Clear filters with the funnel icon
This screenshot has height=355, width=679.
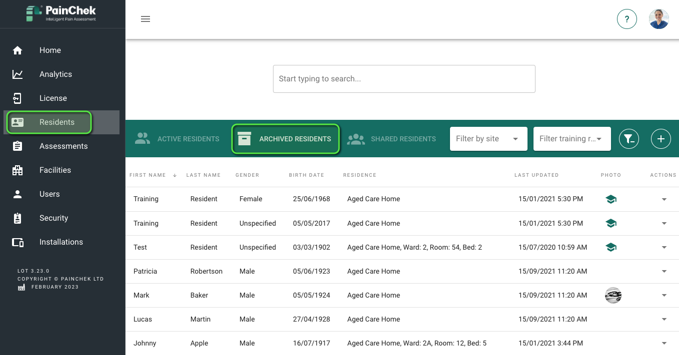point(629,139)
